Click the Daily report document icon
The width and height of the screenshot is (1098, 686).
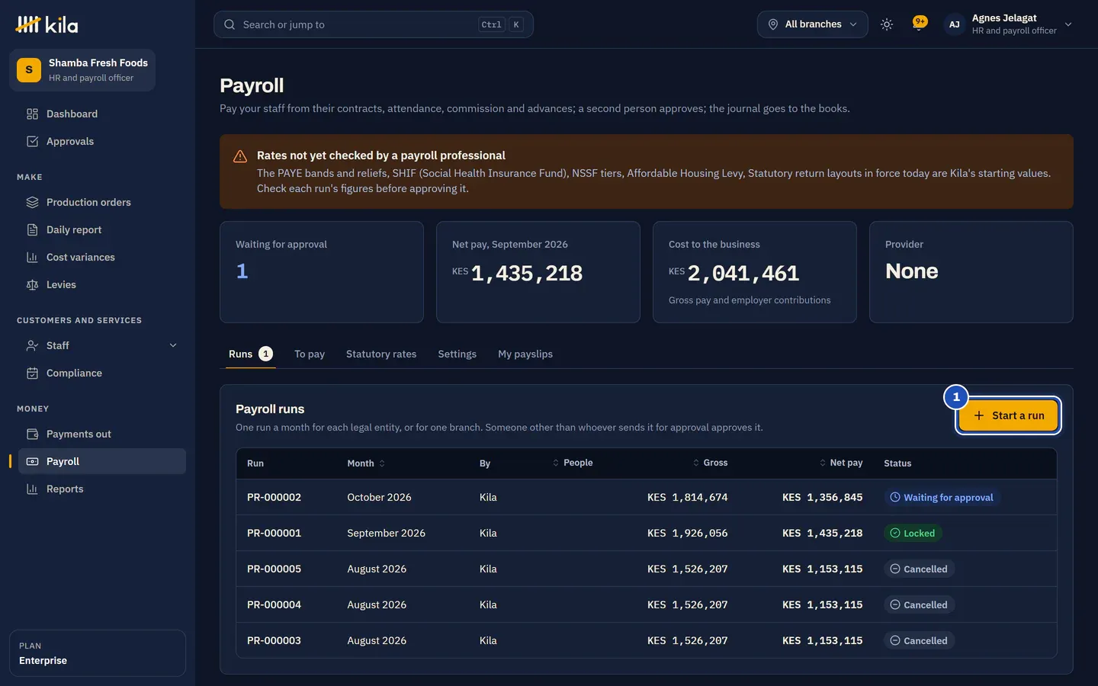pyautogui.click(x=32, y=229)
